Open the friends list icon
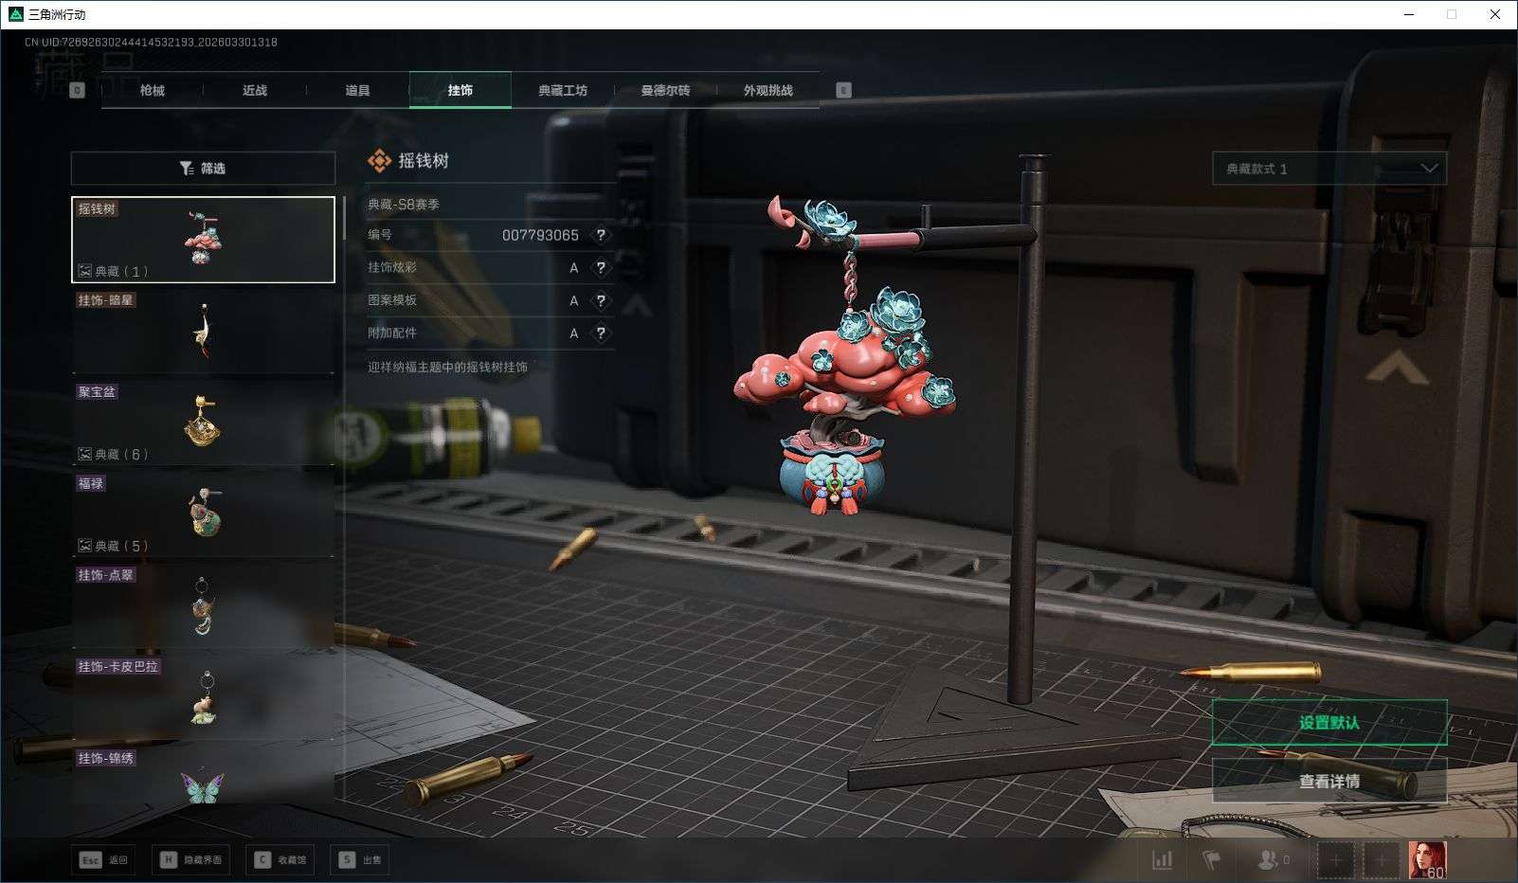1518x883 pixels. click(x=1268, y=859)
